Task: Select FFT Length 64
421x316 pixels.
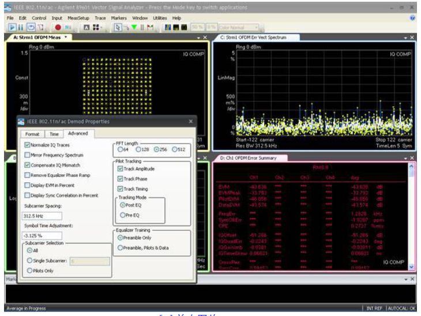Action: coord(120,149)
